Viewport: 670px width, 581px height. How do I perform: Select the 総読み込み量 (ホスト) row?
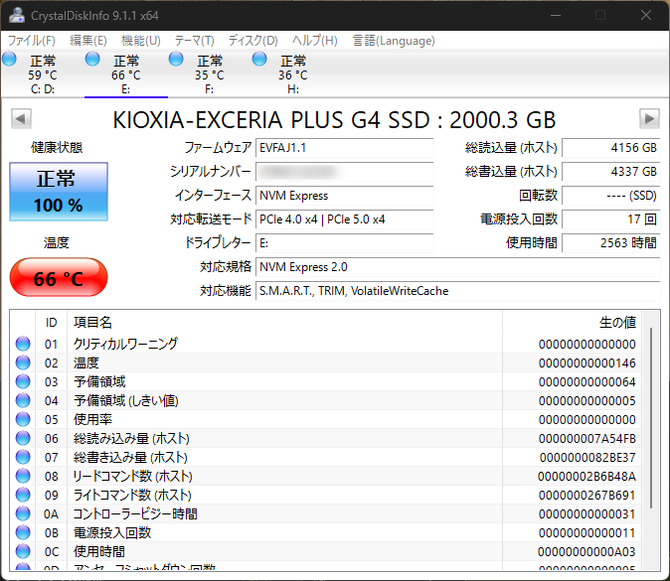click(x=326, y=438)
